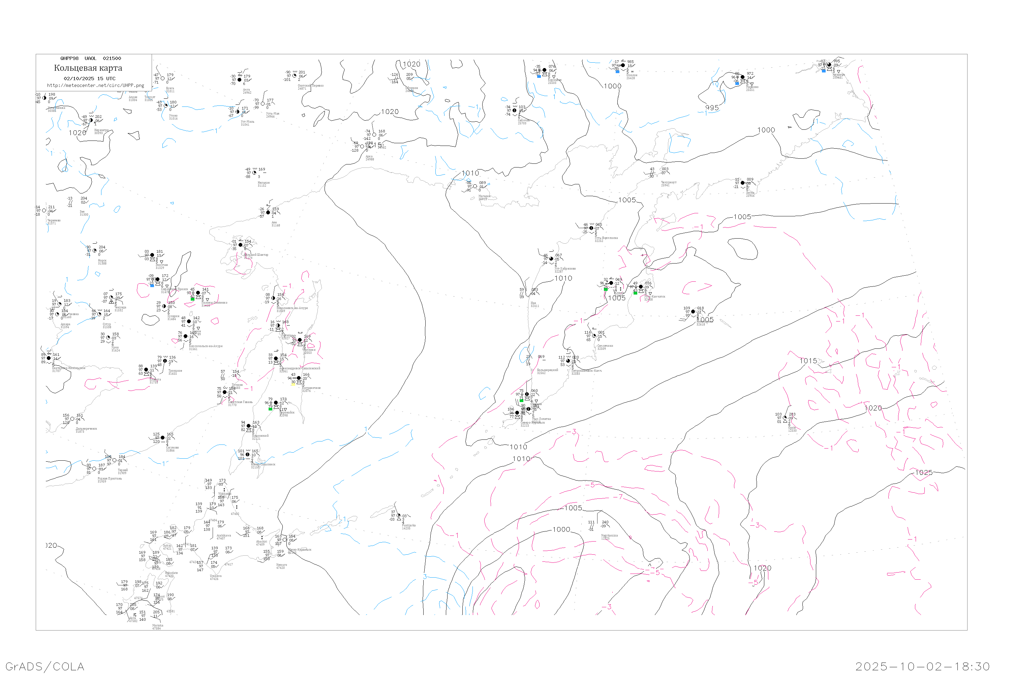Click the Усть-Мая open circle station

click(263, 103)
